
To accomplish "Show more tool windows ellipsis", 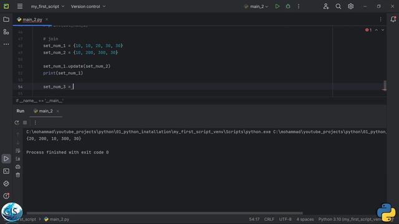I will click(x=6, y=44).
